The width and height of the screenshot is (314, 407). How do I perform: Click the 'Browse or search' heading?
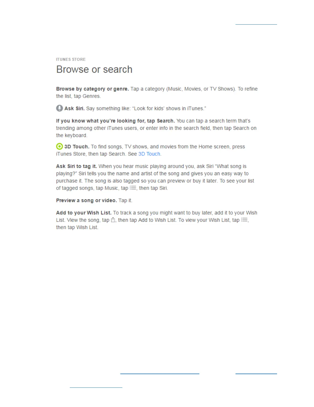pos(94,69)
